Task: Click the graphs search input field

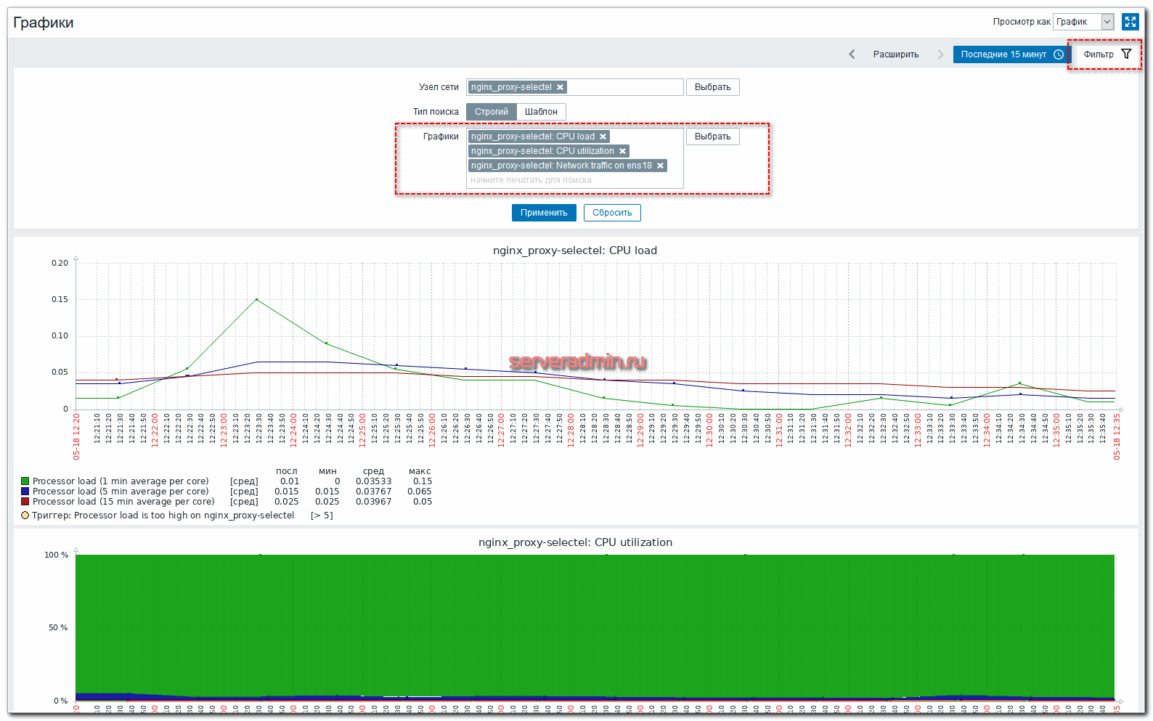Action: coord(574,180)
